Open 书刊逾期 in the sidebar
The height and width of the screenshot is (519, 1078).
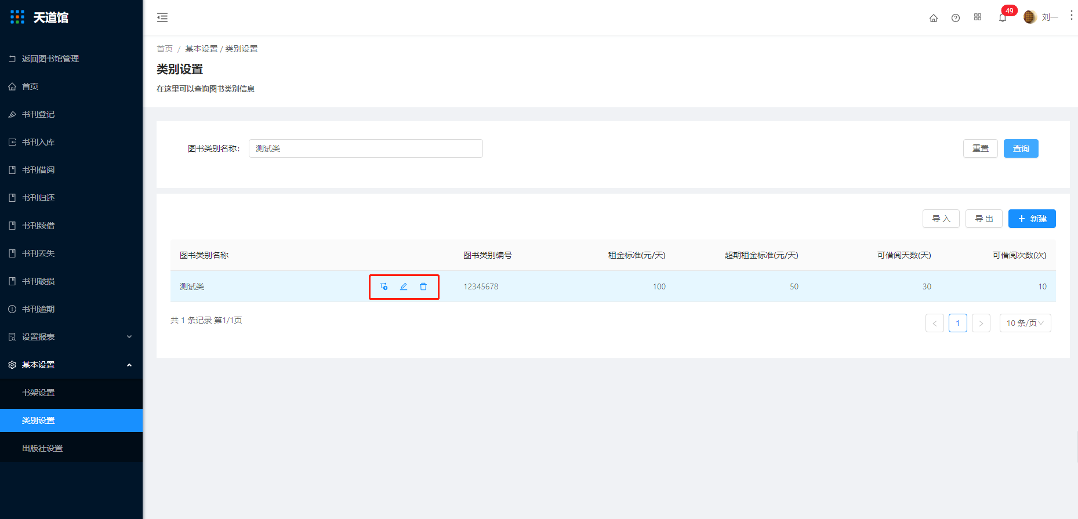pyautogui.click(x=71, y=309)
